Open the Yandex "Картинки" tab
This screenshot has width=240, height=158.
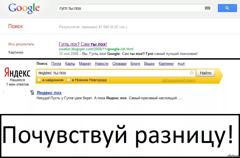[166, 64]
